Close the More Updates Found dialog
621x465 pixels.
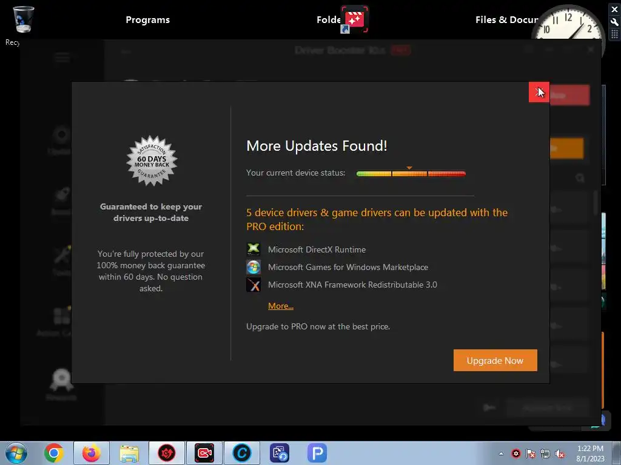pos(539,92)
